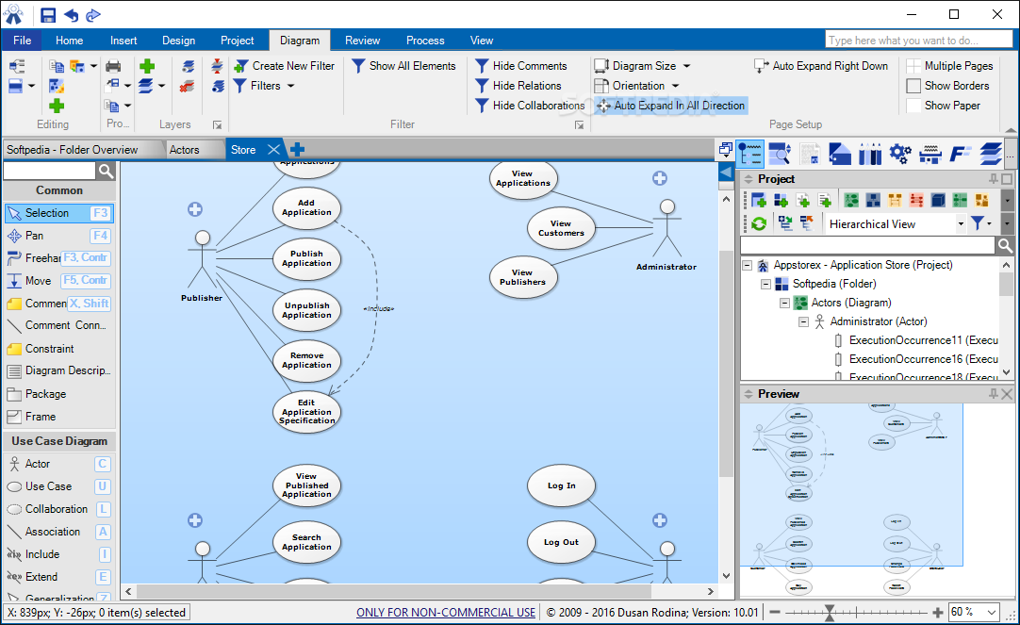Open the Actors diagram tab

[x=184, y=150]
